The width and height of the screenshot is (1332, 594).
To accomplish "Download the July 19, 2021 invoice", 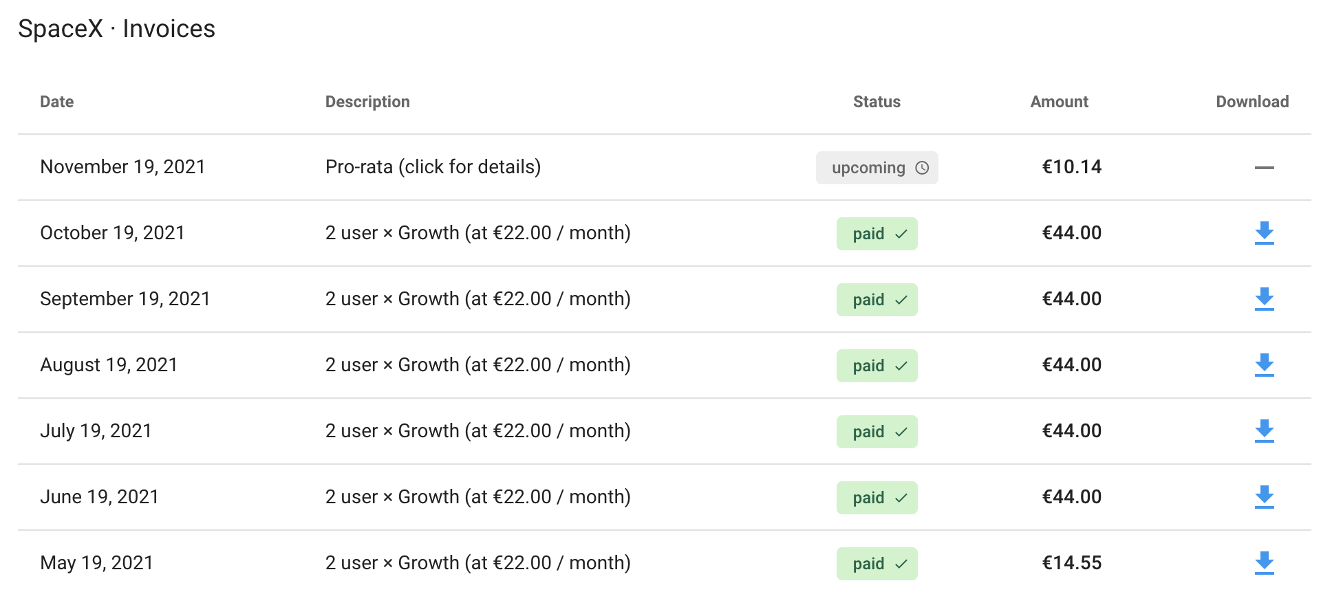I will pyautogui.click(x=1264, y=431).
